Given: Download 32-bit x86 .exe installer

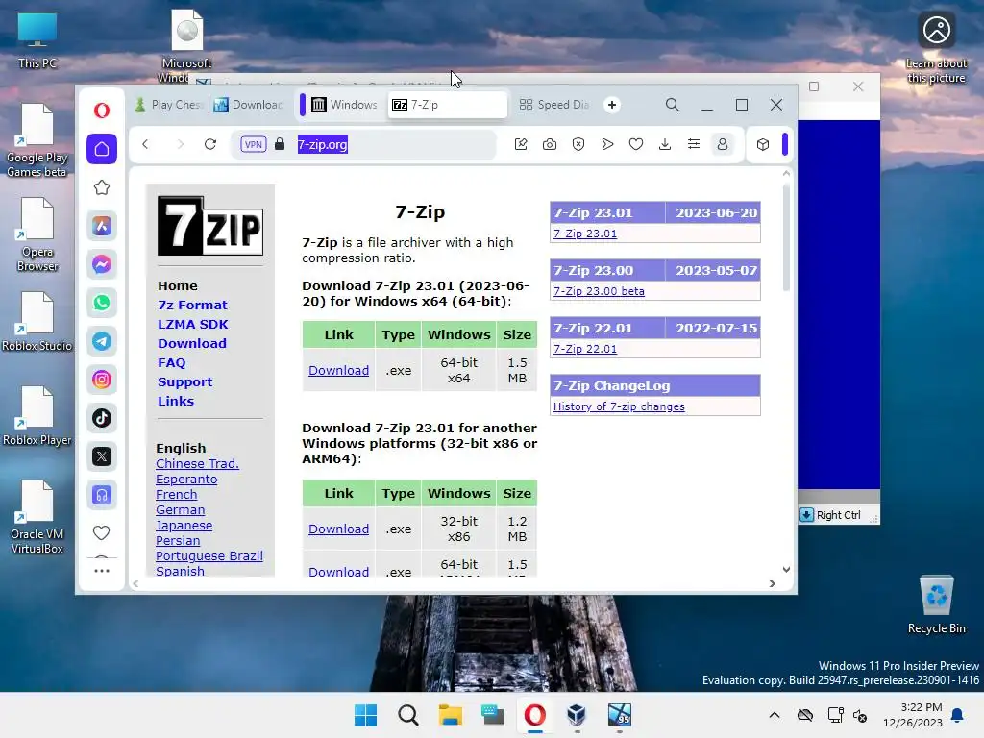Looking at the screenshot, I should (338, 529).
